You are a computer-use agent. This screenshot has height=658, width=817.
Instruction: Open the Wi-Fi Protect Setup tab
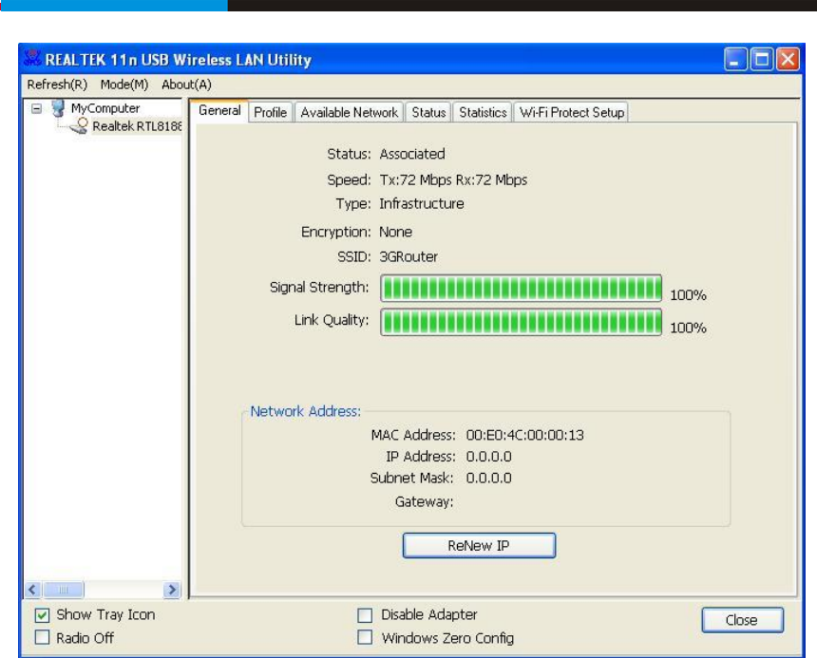[x=572, y=112]
